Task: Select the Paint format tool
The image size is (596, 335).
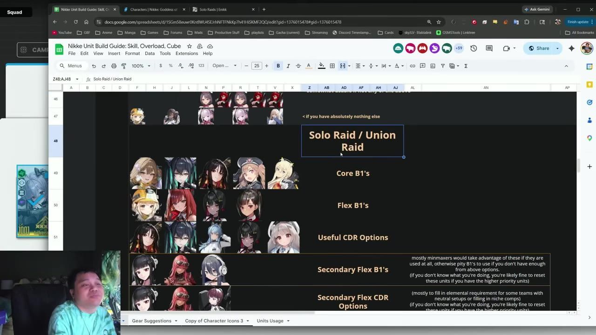Action: tap(124, 66)
